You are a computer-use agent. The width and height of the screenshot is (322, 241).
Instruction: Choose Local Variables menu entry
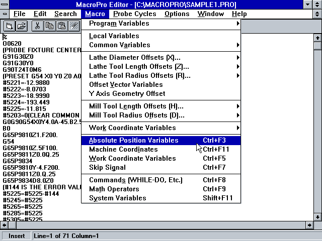pos(161,36)
